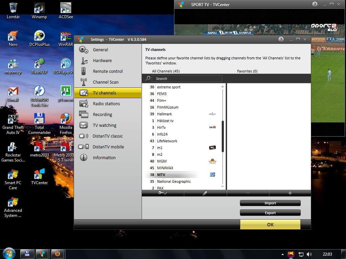Open Radio stations section
The width and height of the screenshot is (346, 259).
coord(108,104)
